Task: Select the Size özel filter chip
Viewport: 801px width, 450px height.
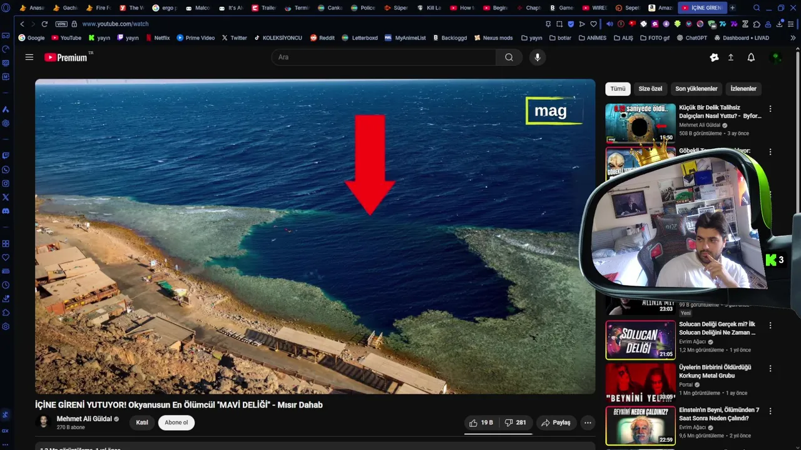Action: click(650, 89)
